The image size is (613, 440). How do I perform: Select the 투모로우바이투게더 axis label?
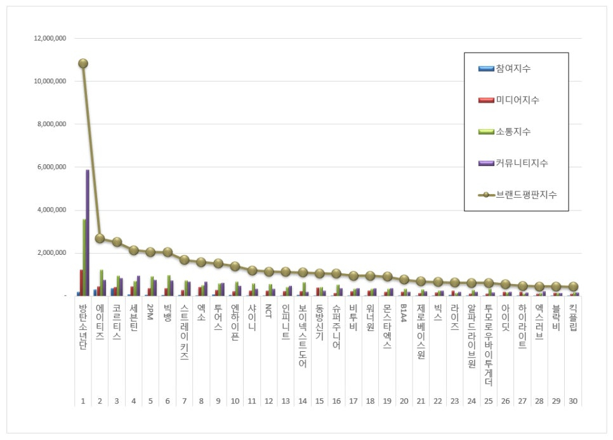tap(489, 345)
